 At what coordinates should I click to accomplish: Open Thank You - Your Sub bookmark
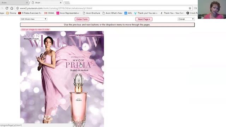tap(172, 13)
